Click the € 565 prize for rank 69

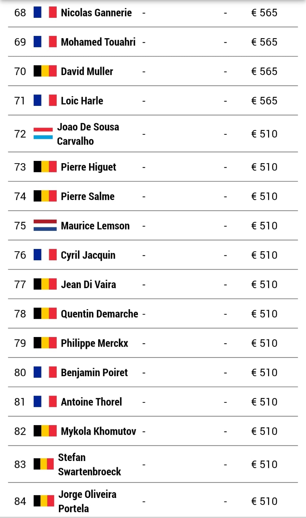tap(264, 42)
